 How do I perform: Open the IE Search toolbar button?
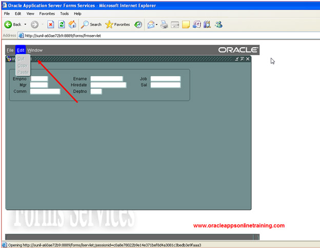[x=91, y=24]
